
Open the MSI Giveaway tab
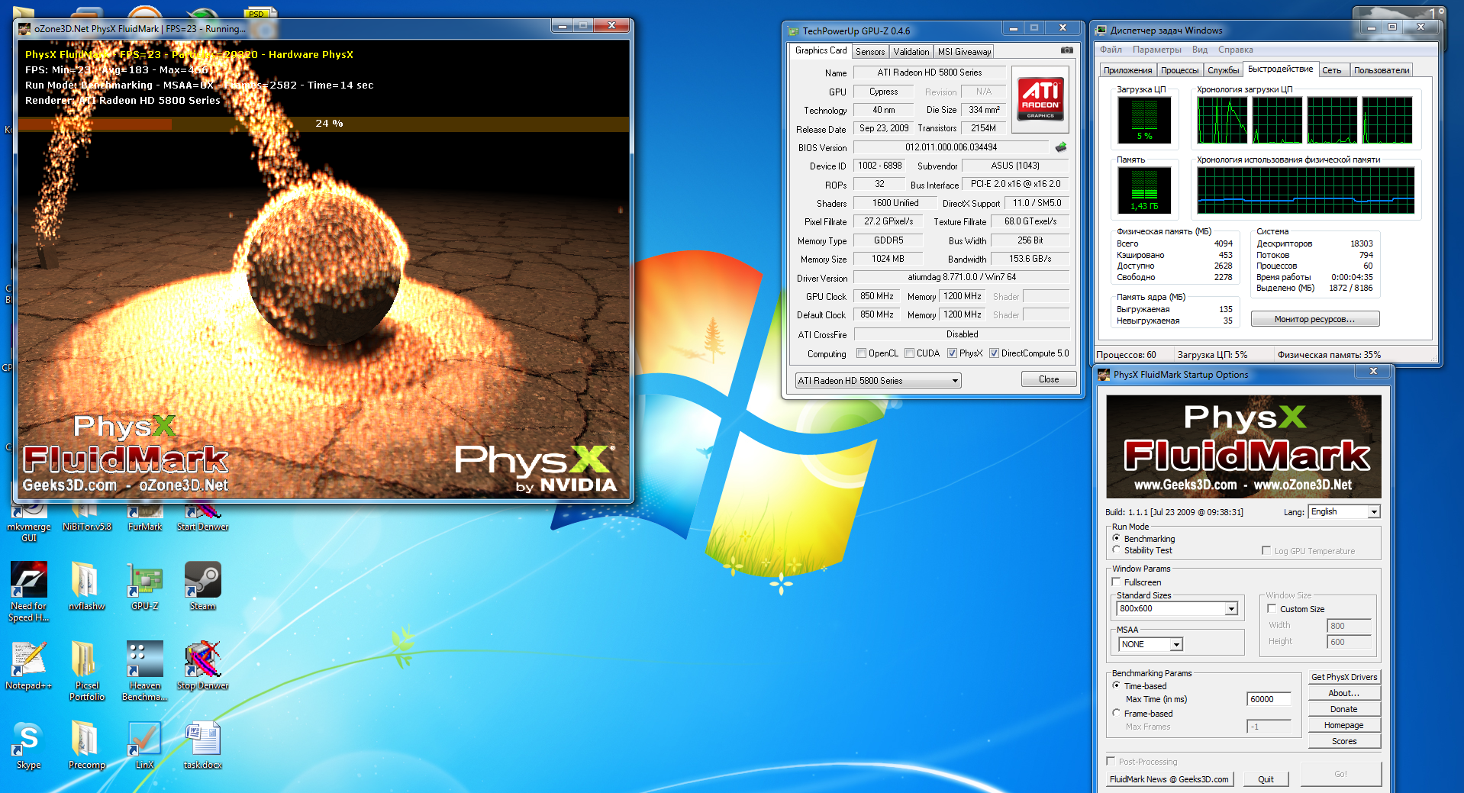(964, 52)
